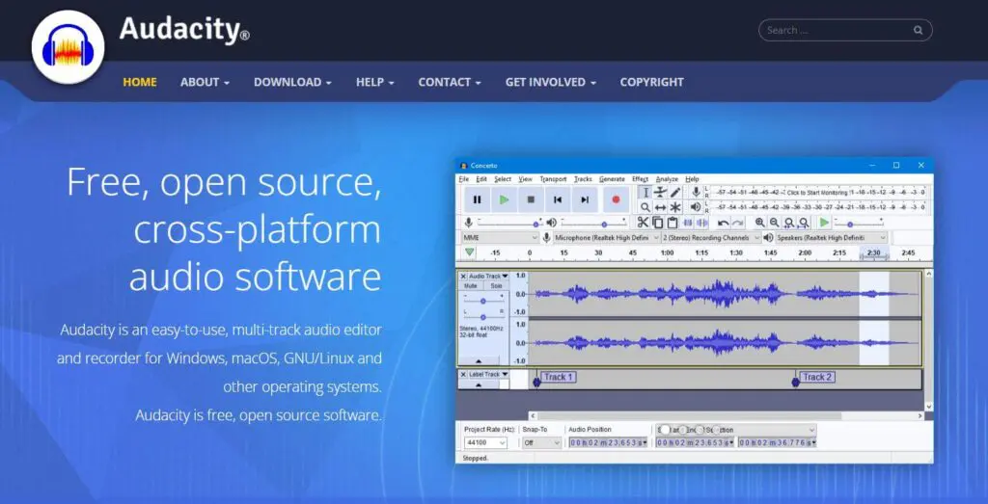Screen dimensions: 988x504
Task: Collapse the Audio Track using its arrow
Action: (479, 361)
